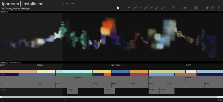Image resolution: width=223 pixels, height=102 pixels.
Task: Select the Force energy clip
Action: (110, 91)
